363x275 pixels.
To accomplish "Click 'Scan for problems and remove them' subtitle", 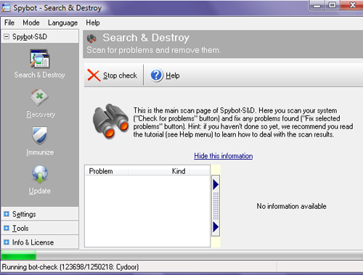I will 154,50.
